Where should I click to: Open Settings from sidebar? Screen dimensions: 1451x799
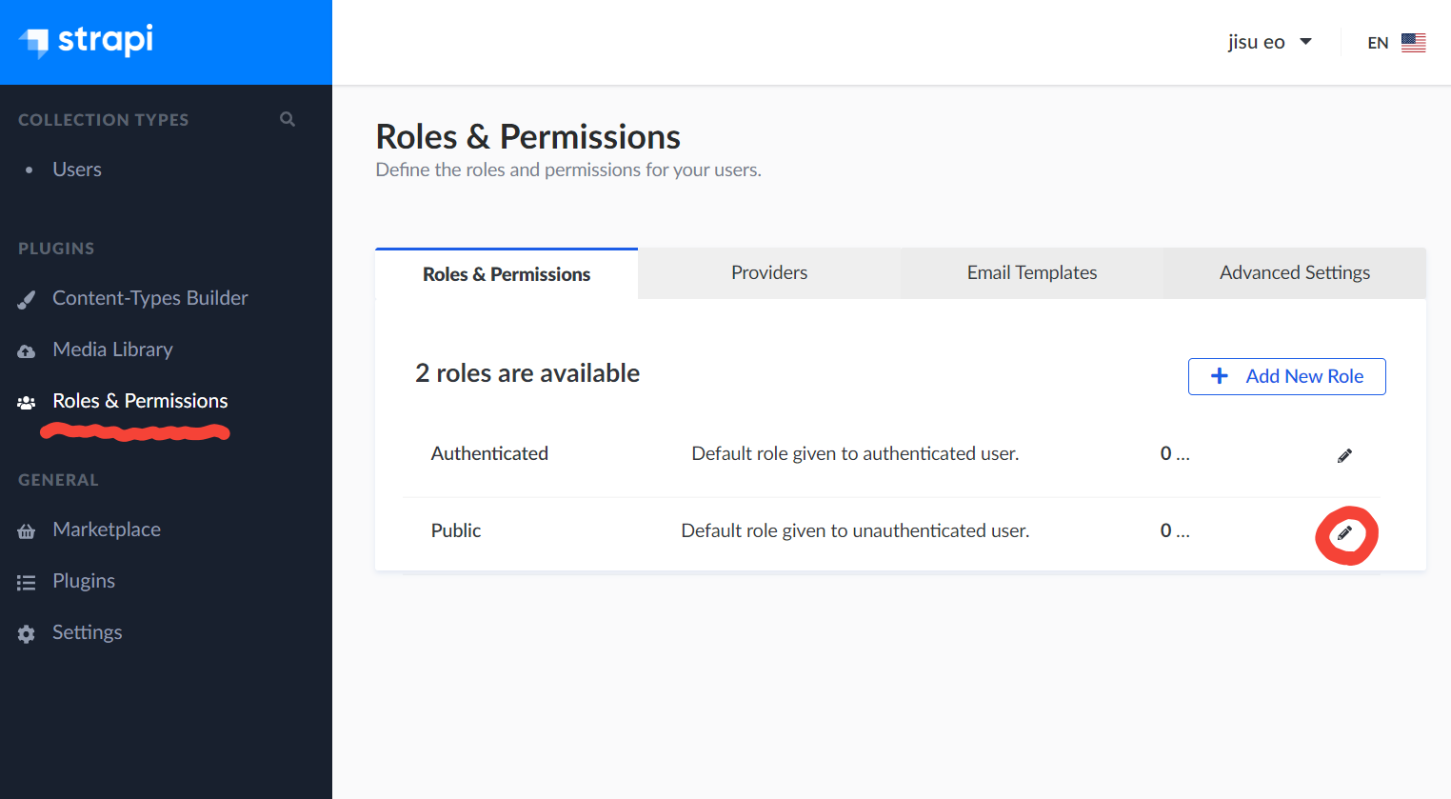click(x=88, y=632)
